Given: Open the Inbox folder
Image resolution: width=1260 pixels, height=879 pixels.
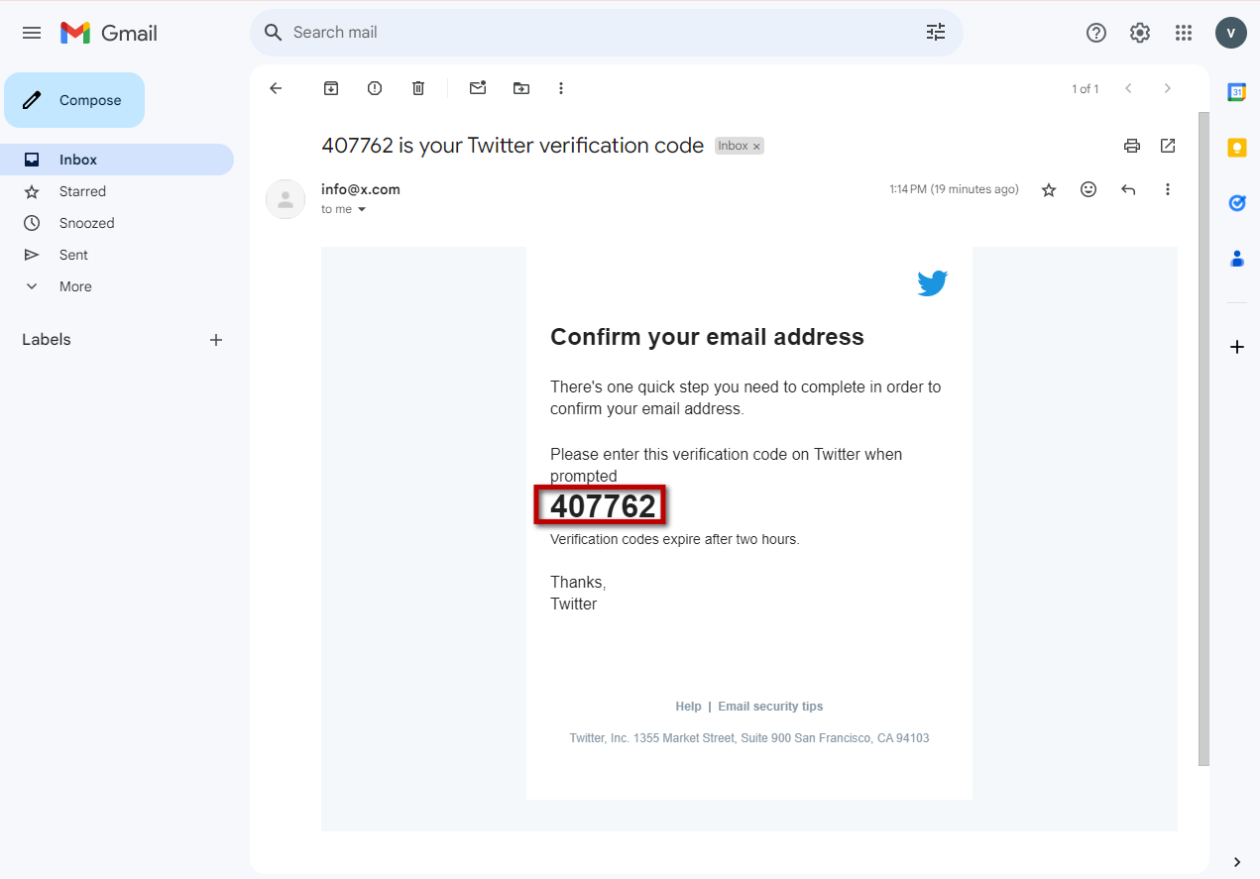Looking at the screenshot, I should tap(117, 160).
